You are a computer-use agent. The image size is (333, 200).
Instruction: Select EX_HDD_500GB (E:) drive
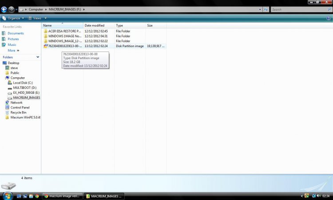click(26, 93)
